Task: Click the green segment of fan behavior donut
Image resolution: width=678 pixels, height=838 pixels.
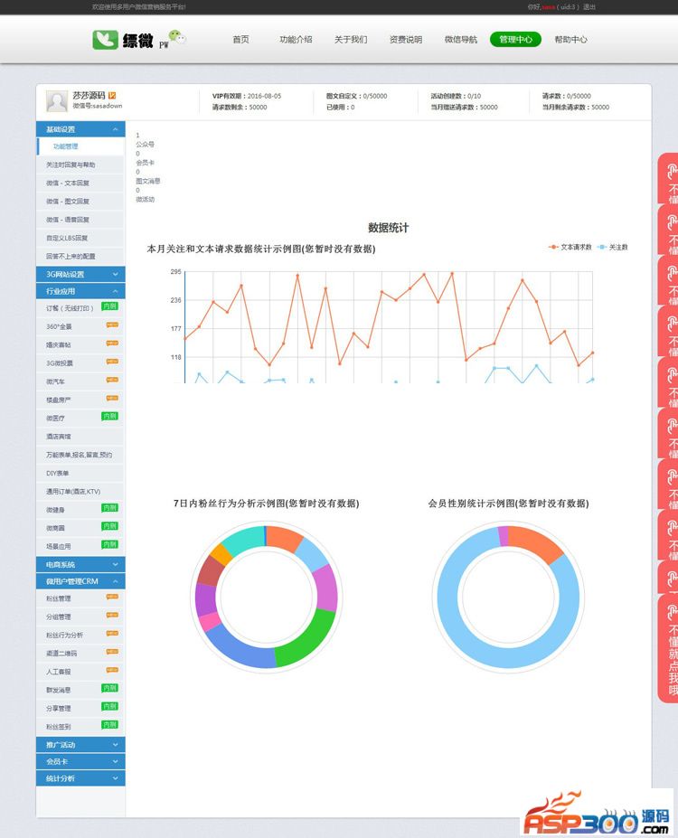Action: 309,638
